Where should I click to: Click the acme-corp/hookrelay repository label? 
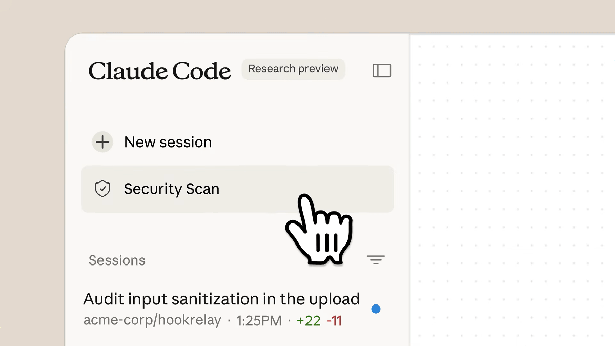152,321
